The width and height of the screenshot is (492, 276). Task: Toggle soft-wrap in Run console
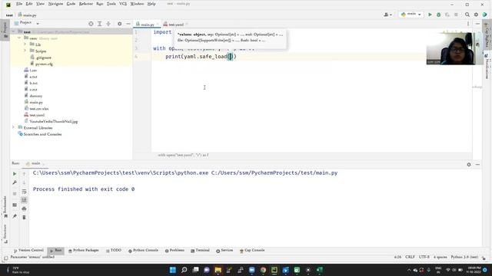[24, 191]
